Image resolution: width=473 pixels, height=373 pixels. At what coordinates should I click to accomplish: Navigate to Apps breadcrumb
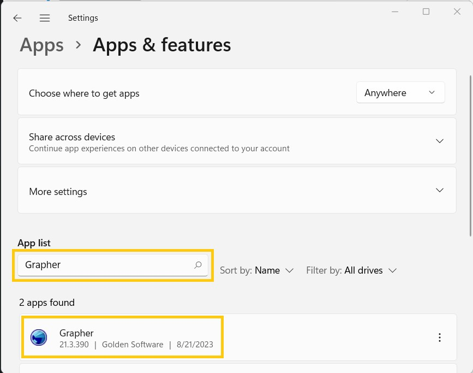(41, 45)
